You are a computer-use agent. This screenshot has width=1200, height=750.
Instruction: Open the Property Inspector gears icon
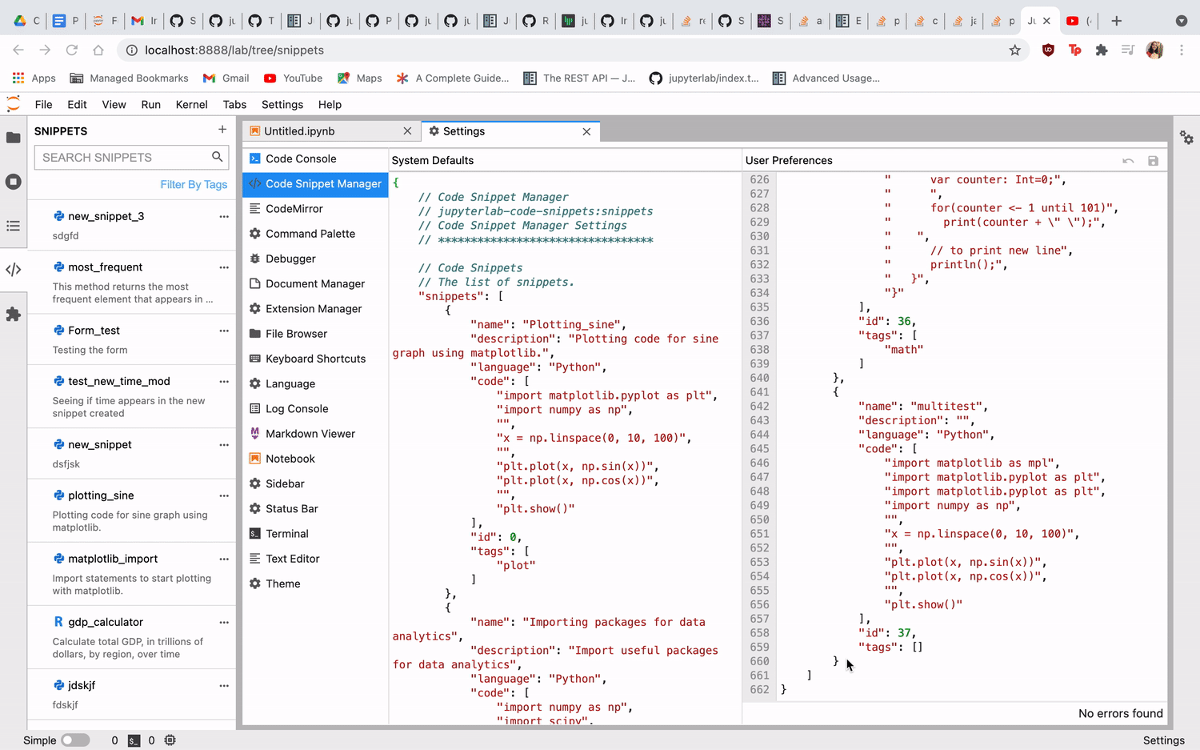tap(1186, 138)
